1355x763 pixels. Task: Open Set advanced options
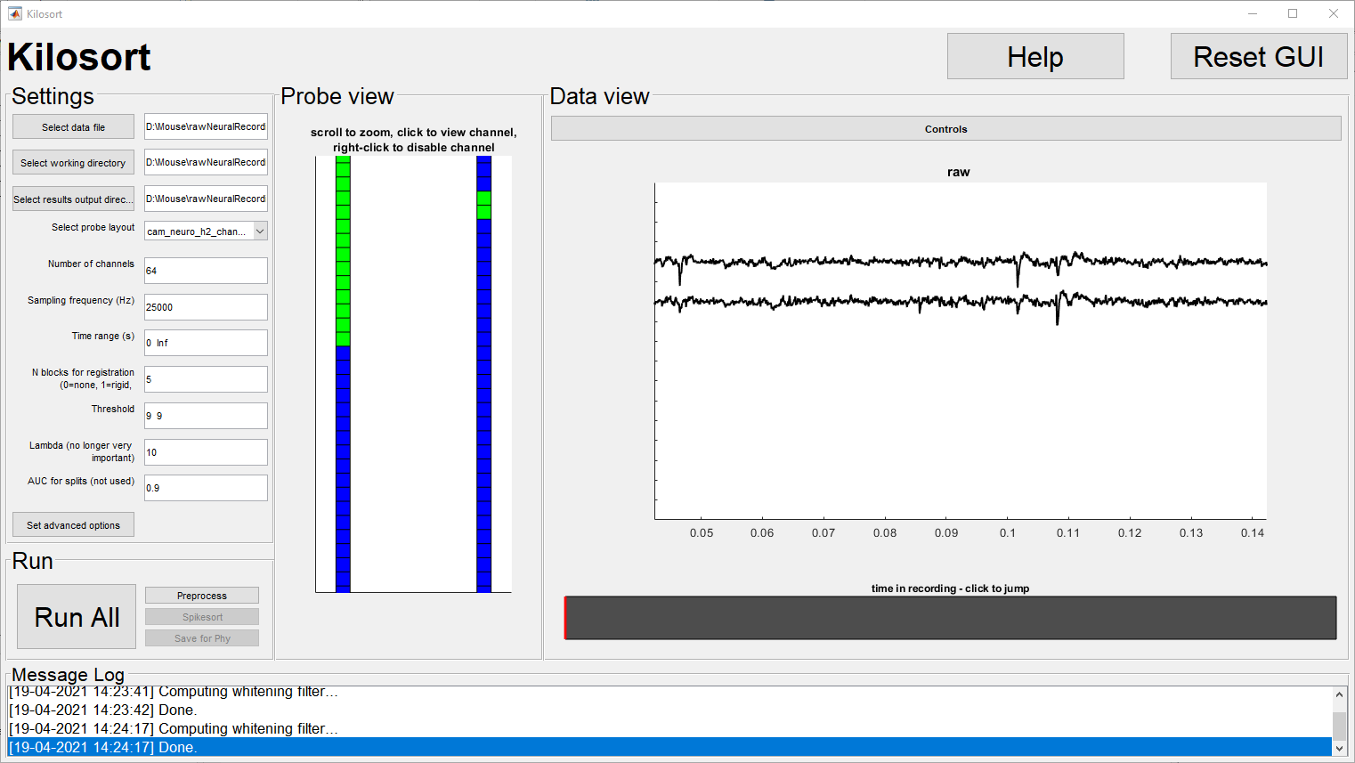point(72,524)
